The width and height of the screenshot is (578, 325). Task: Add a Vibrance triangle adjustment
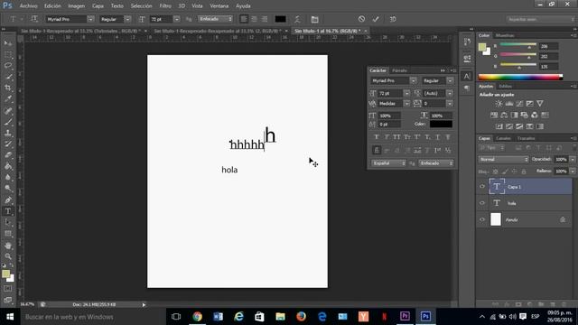pyautogui.click(x=540, y=104)
